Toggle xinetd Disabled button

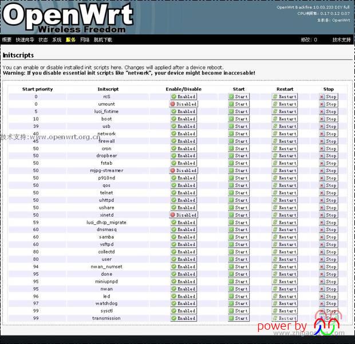pyautogui.click(x=184, y=215)
